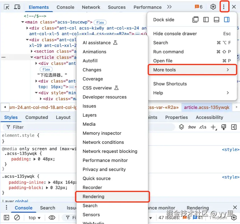Screen dimensions: 240x224
Task: Open console drawer three-dot menu
Action: [x=6, y=208]
